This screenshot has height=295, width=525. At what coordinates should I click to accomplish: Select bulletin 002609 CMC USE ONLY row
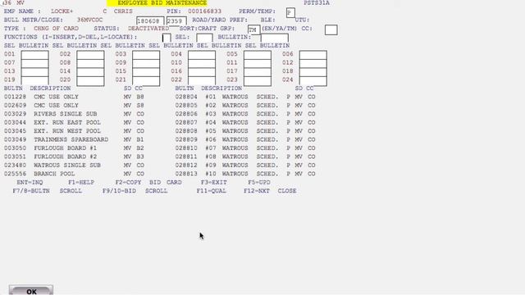pyautogui.click(x=74, y=106)
